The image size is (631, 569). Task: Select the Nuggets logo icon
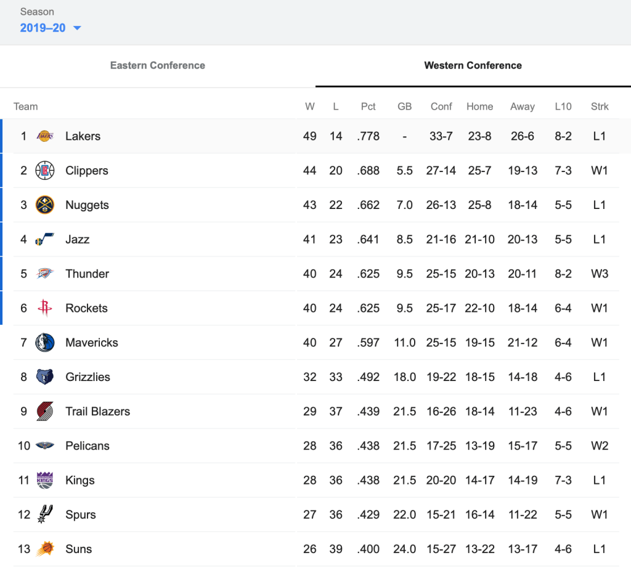[45, 205]
